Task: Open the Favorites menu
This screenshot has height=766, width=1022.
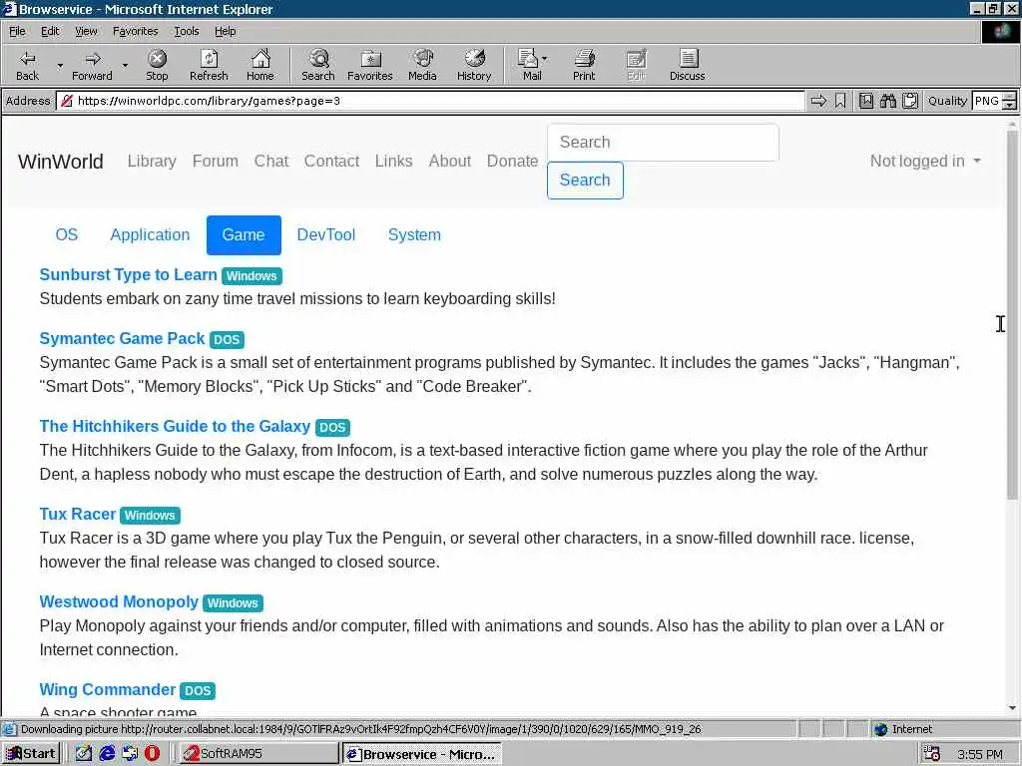Action: pyautogui.click(x=135, y=31)
